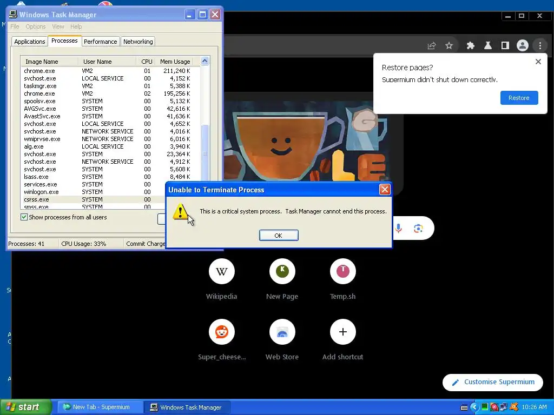Select the AVGSvc.exe process row

tap(110, 109)
